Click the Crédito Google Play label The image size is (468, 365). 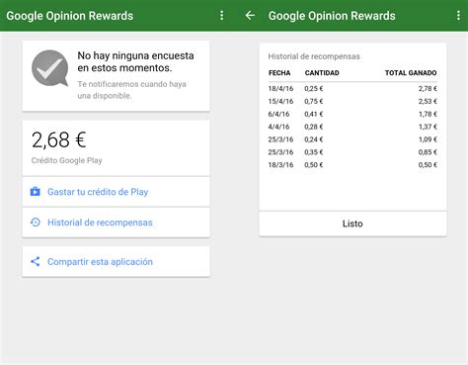click(x=67, y=160)
